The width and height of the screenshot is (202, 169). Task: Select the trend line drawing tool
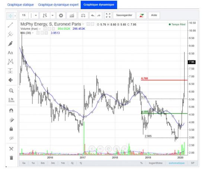click(x=10, y=25)
